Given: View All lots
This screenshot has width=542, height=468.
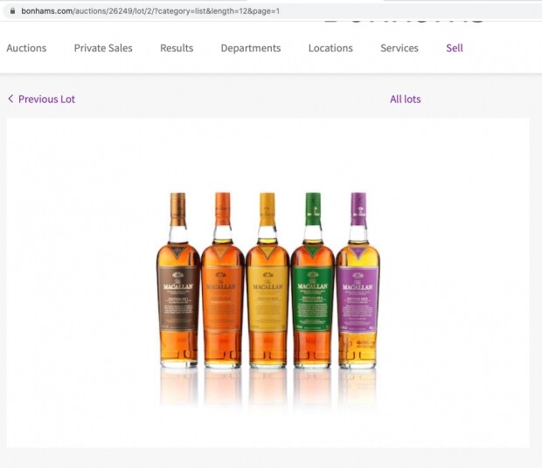Looking at the screenshot, I should coord(405,99).
